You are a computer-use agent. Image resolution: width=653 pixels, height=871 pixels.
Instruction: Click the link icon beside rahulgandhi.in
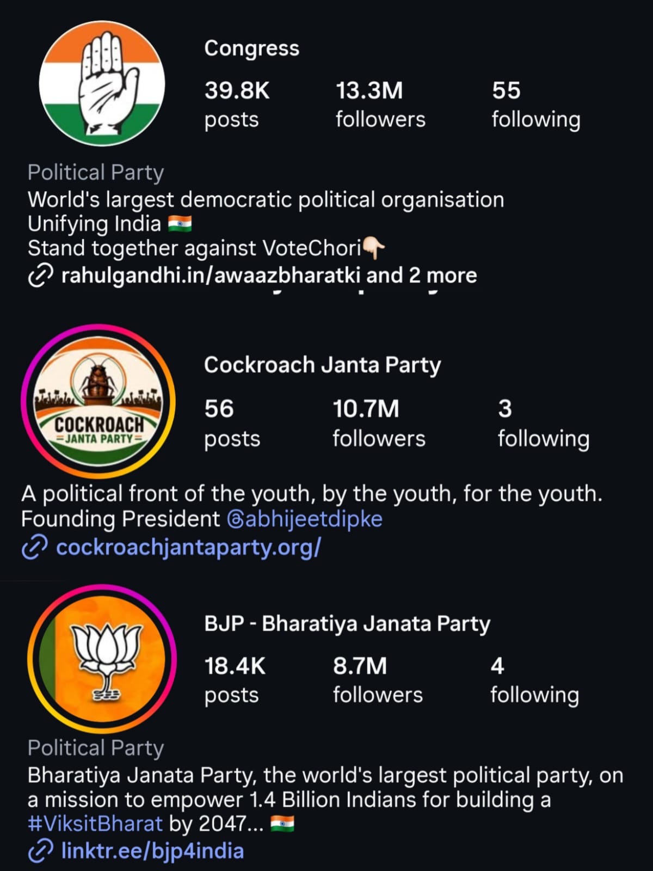pos(40,276)
